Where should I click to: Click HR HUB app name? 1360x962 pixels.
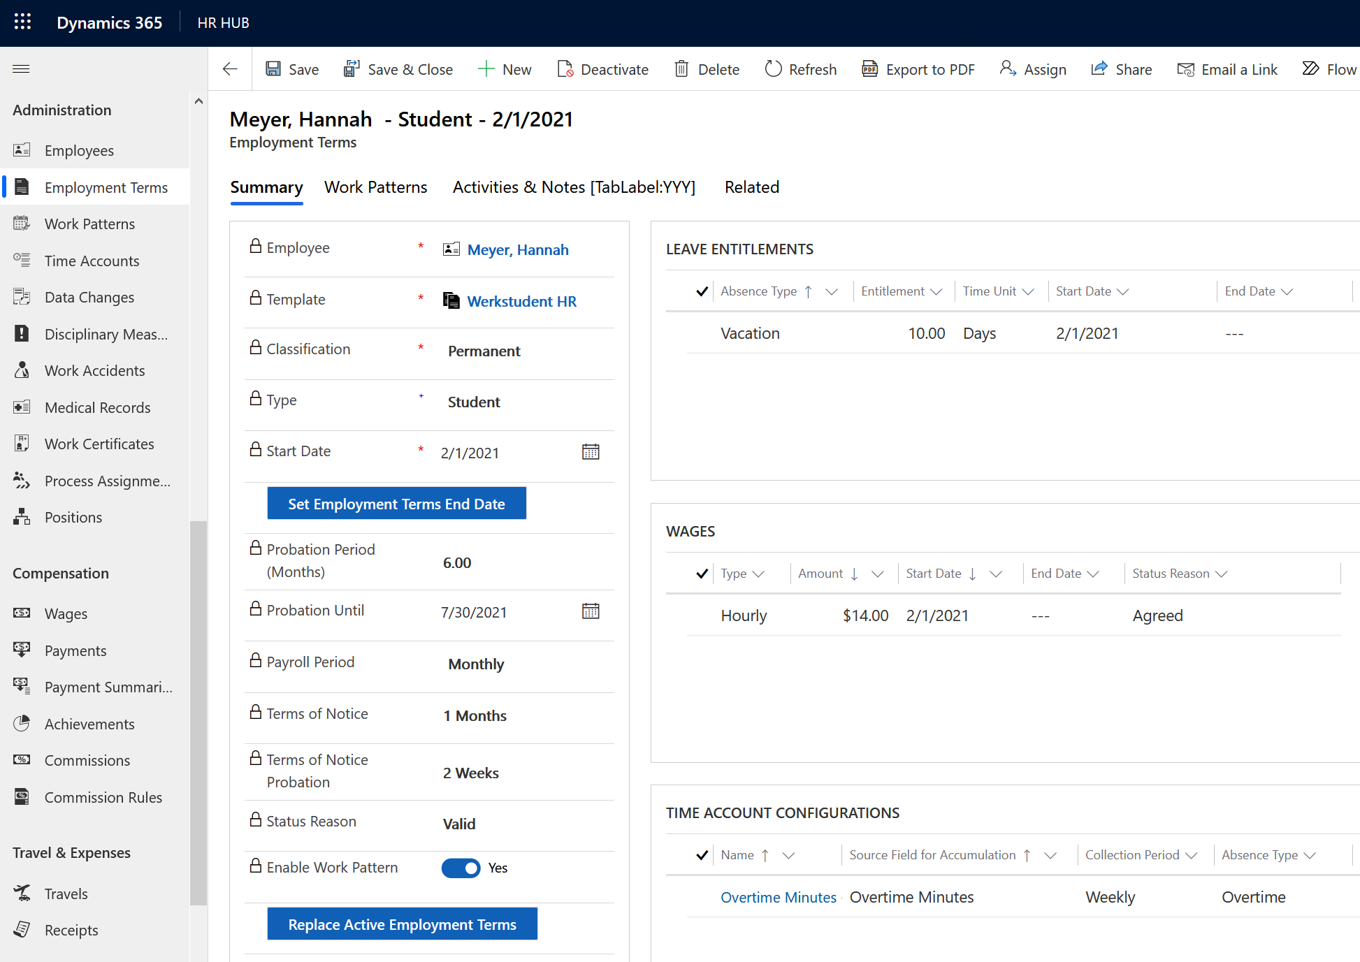(x=223, y=23)
